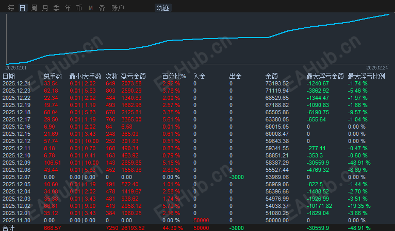Open the 备 notes tab
This screenshot has height=231, width=395.
coord(102,8)
